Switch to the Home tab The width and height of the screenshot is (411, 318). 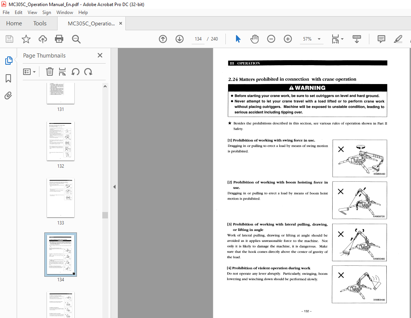coord(14,23)
